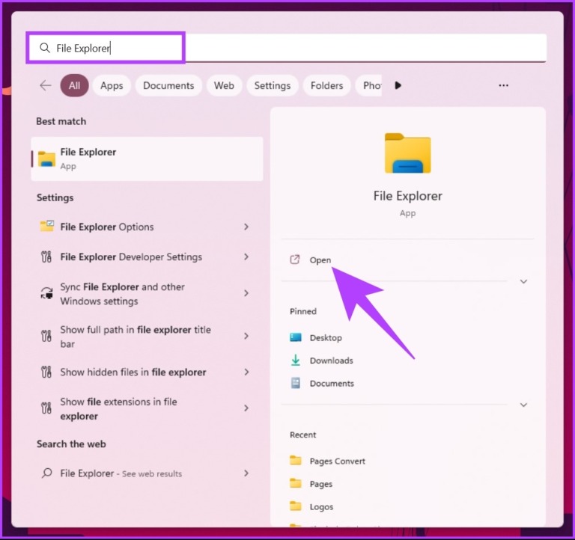Expand Show hidden files result chevron

point(246,372)
